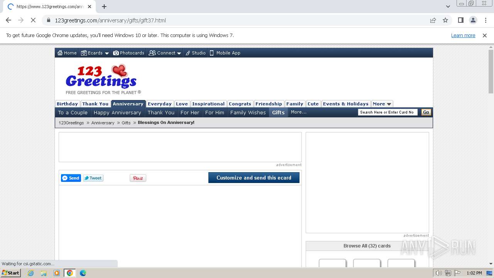The height and width of the screenshot is (278, 494).
Task: Select the Friendship category tab
Action: coord(269,104)
